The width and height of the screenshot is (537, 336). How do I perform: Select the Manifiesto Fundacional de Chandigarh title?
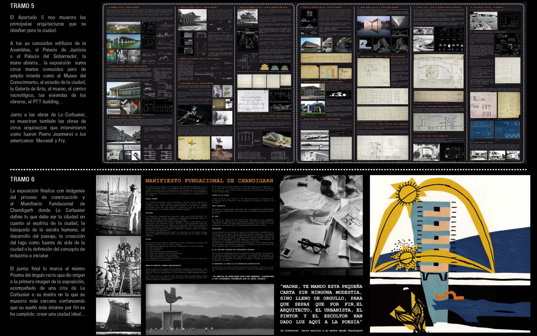click(209, 181)
